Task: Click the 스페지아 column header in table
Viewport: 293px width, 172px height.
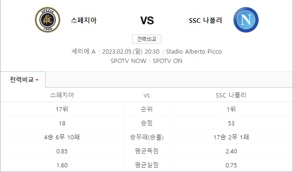Action: (x=62, y=95)
